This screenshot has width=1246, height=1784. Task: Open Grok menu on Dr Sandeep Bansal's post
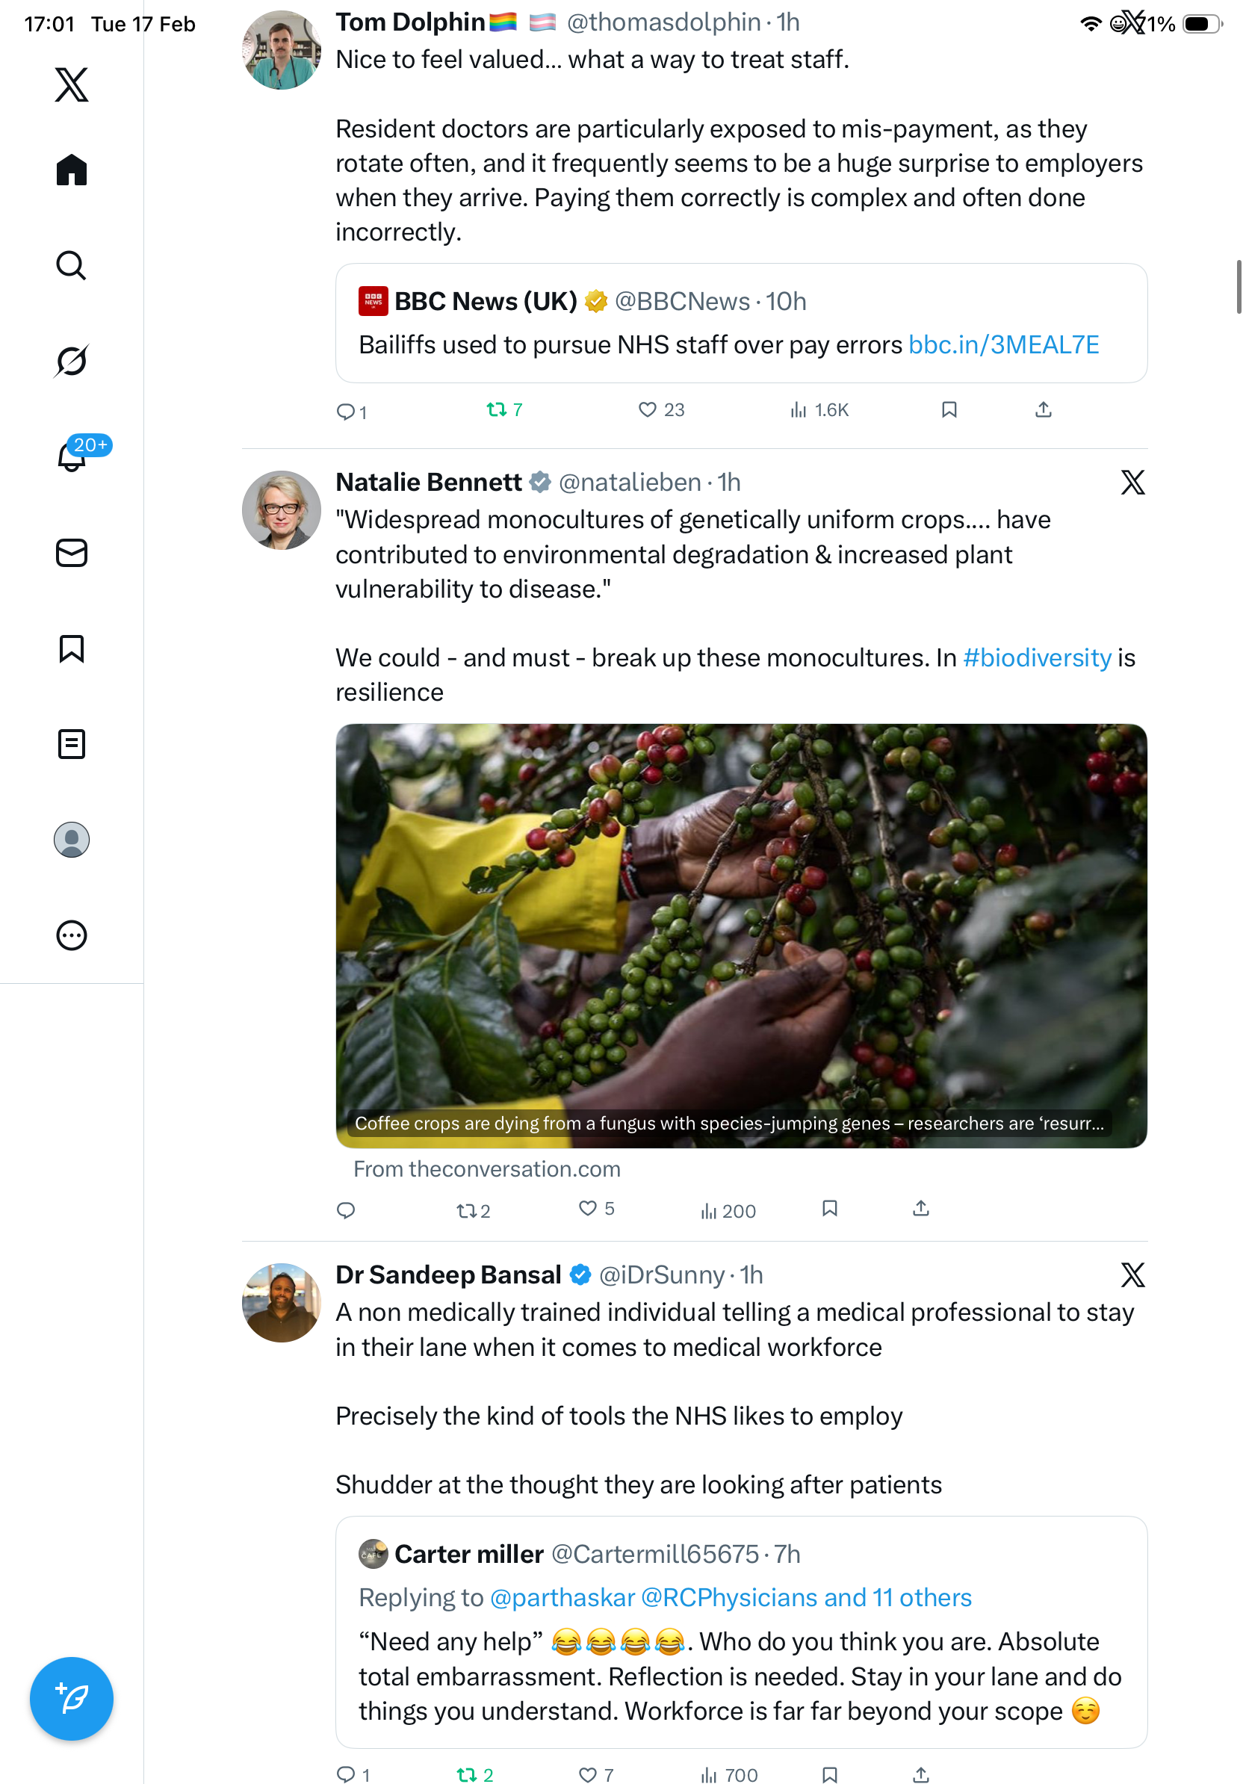click(1132, 1275)
